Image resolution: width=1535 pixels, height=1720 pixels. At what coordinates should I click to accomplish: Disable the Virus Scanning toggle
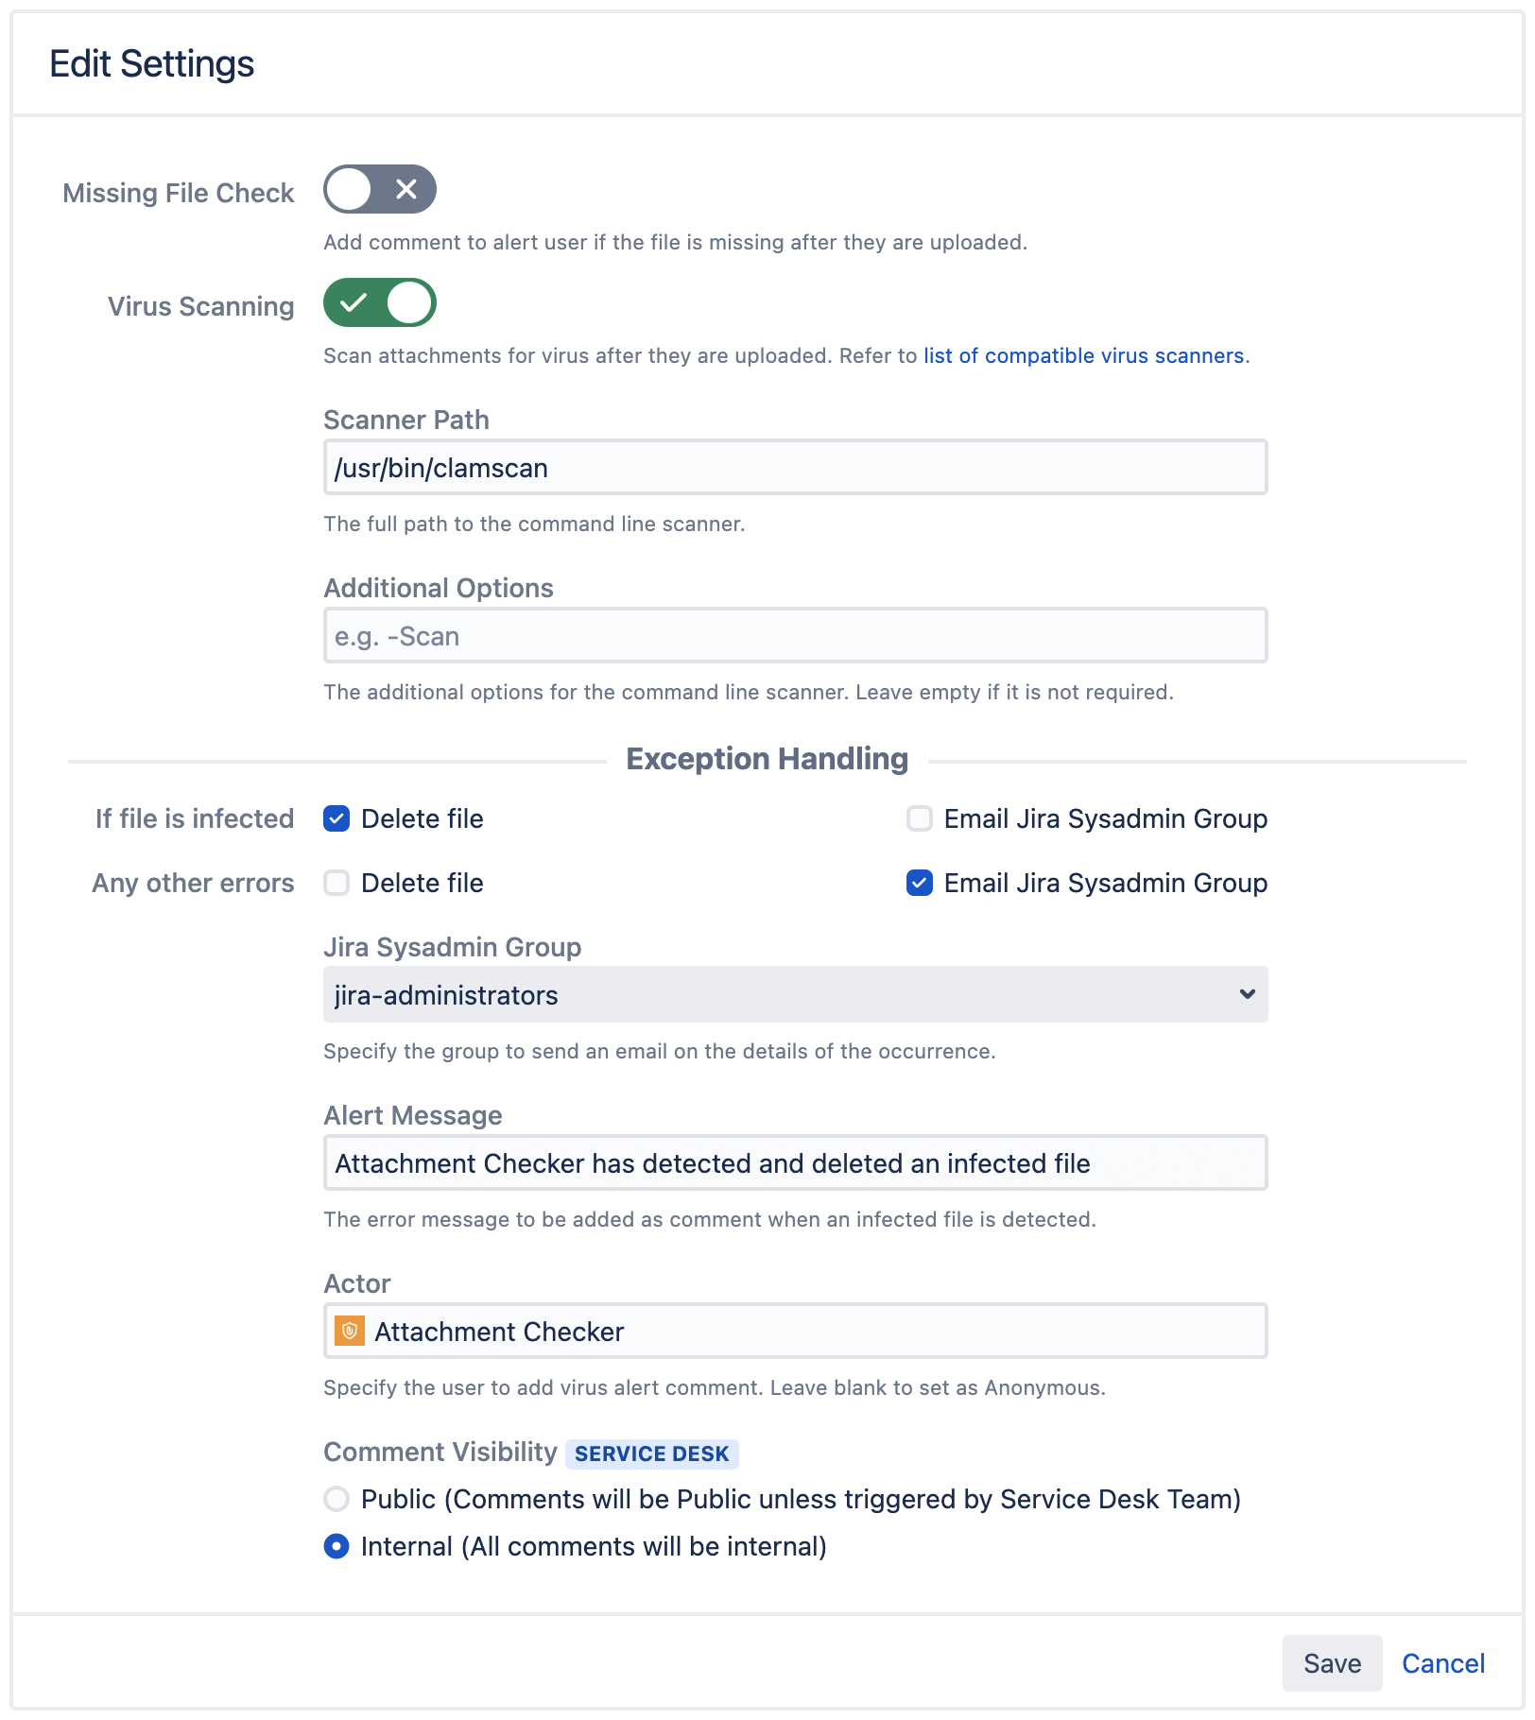(x=380, y=303)
